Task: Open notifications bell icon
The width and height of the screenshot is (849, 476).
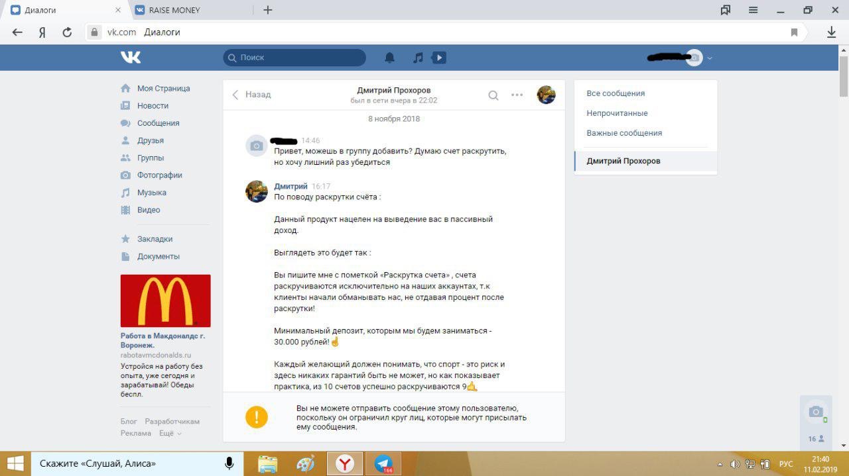Action: 390,58
